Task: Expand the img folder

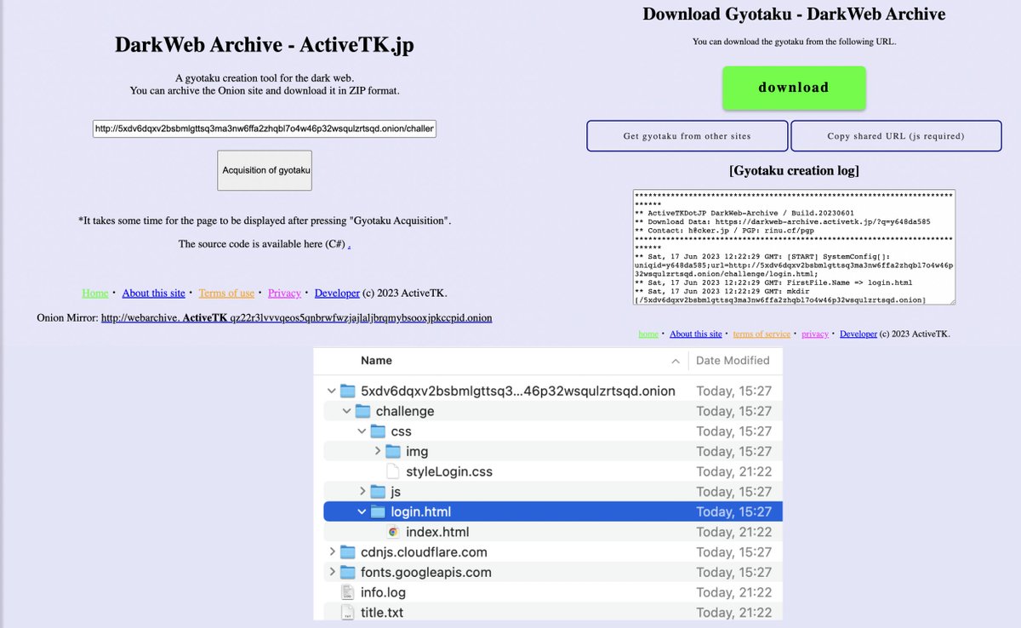Action: [x=377, y=451]
